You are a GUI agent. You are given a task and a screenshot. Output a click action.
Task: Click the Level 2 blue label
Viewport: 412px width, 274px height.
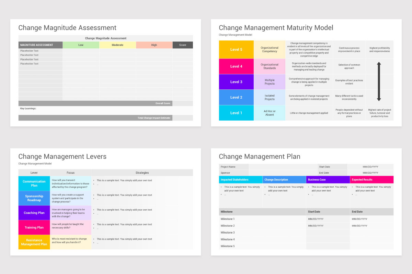coord(236,97)
